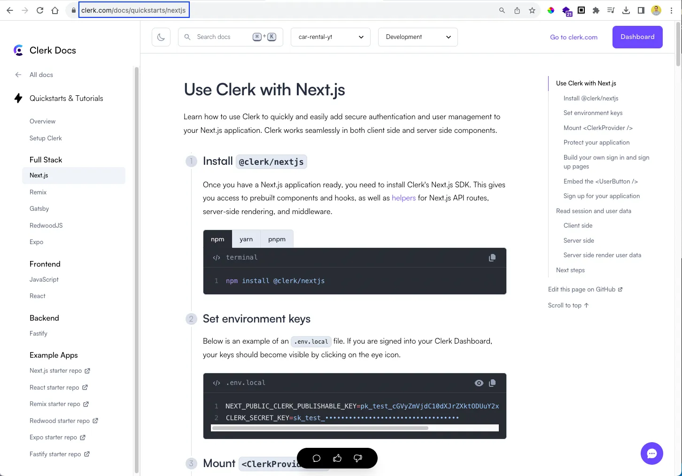Screen dimensions: 682x476
Task: Toggle dark mode with the moon icon
Action: click(x=161, y=37)
